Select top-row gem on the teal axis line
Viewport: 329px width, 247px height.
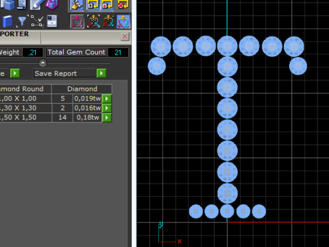(x=227, y=46)
